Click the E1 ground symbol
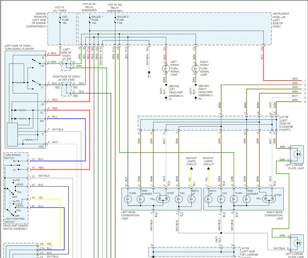The width and height of the screenshot is (308, 258). tap(149, 73)
